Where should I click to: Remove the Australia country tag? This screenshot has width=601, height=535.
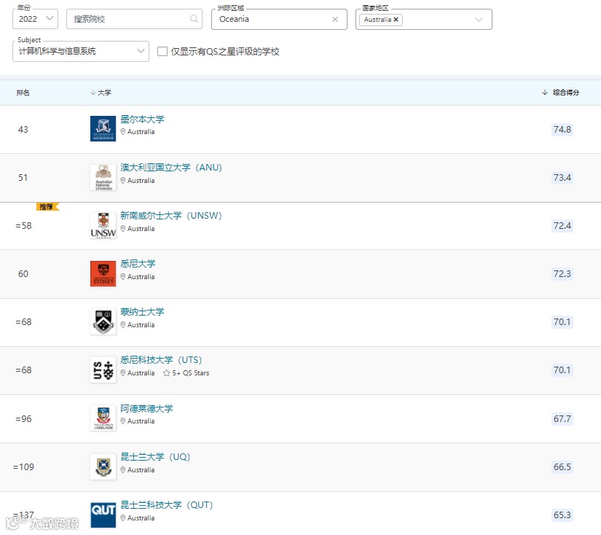(396, 20)
